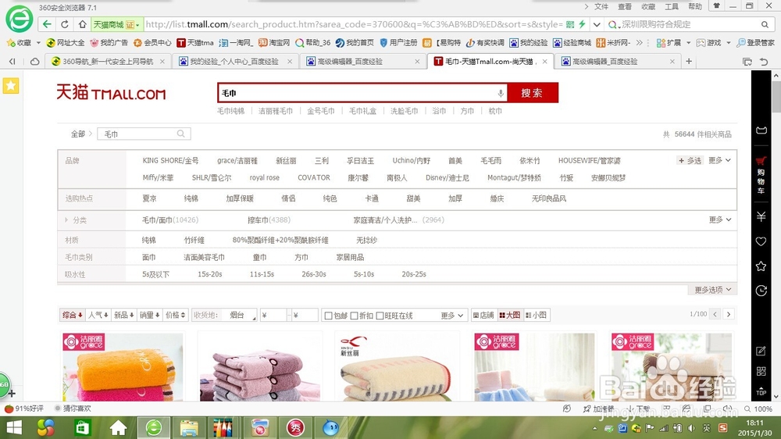The width and height of the screenshot is (781, 439).
Task: Open the 查看 menu
Action: pyautogui.click(x=625, y=6)
